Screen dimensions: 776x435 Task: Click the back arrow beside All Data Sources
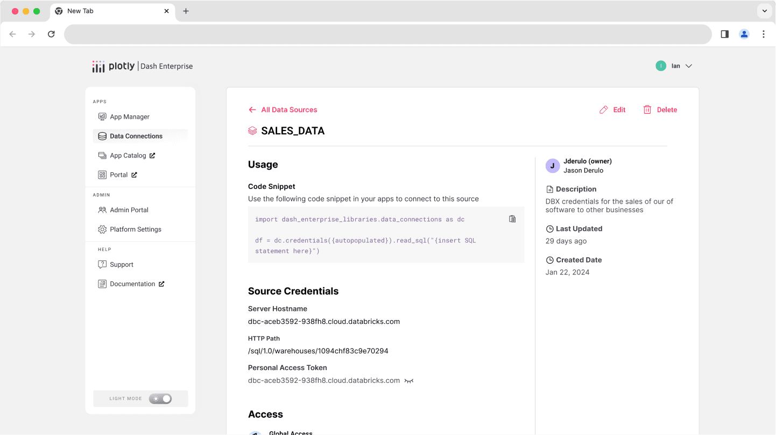(252, 110)
